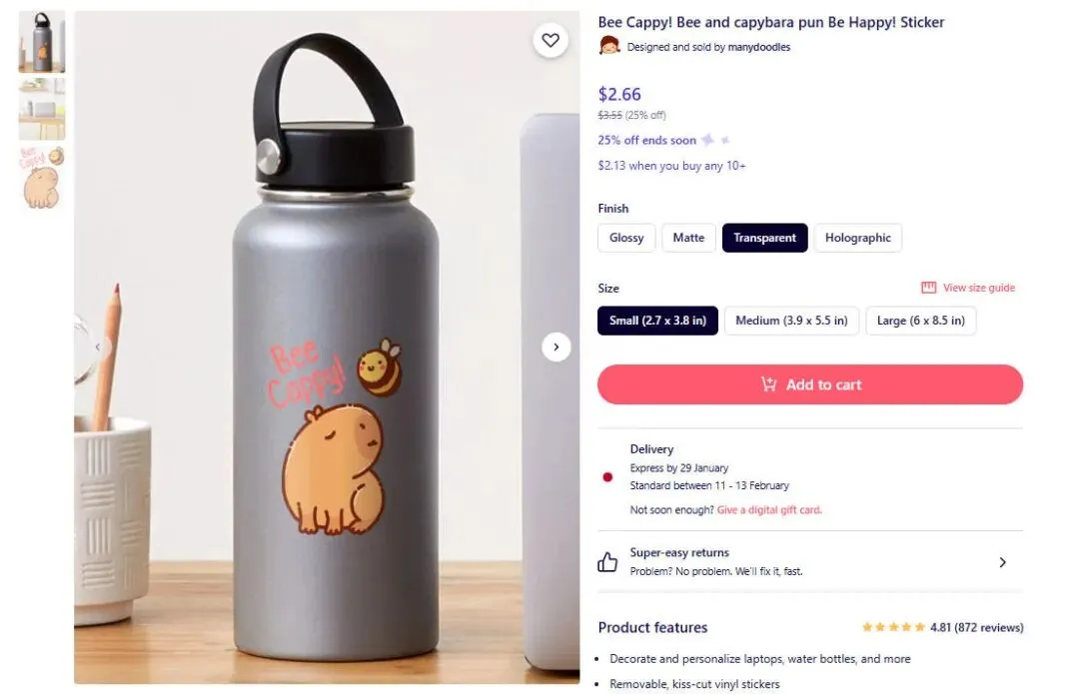The image size is (1079, 694).
Task: Click the five-star rating icons
Action: [x=892, y=627]
